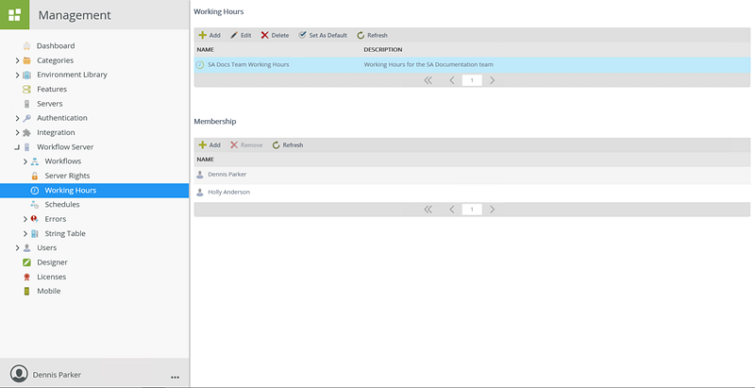
Task: Select the SA Docs Team Working Hours row
Action: click(x=472, y=64)
